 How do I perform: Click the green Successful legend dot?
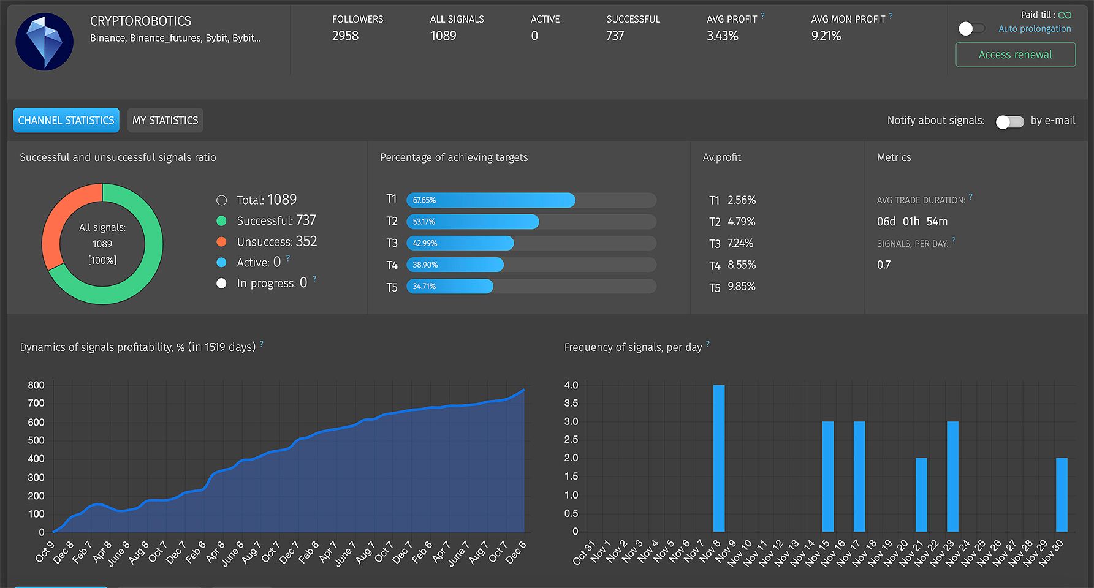coord(221,221)
